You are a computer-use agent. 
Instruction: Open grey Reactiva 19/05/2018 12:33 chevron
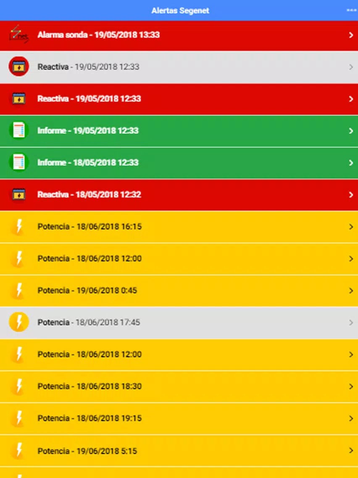click(351, 67)
